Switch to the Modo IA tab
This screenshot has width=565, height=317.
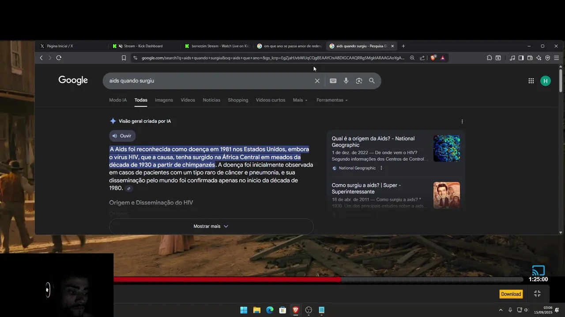pos(118,100)
